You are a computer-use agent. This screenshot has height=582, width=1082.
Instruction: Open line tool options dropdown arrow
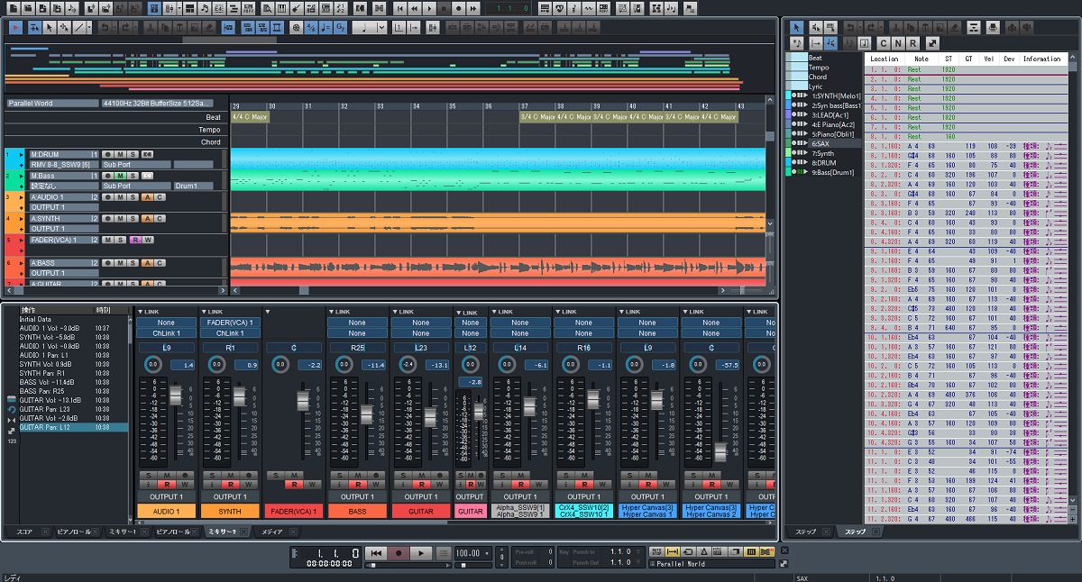coord(89,28)
